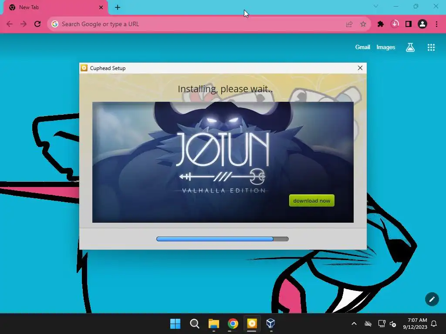Viewport: 446px width, 334px height.
Task: Click the installation progress bar
Action: coord(223,239)
